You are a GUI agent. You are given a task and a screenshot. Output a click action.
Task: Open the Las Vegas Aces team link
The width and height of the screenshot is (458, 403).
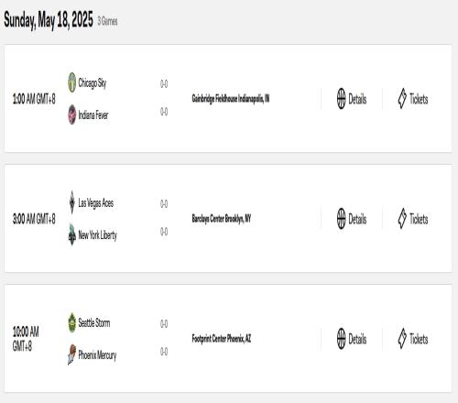coord(96,203)
